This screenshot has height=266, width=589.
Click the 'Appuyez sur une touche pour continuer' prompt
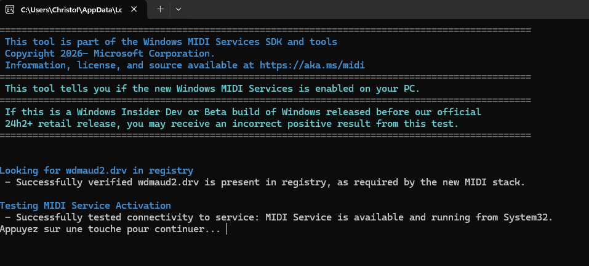click(111, 229)
